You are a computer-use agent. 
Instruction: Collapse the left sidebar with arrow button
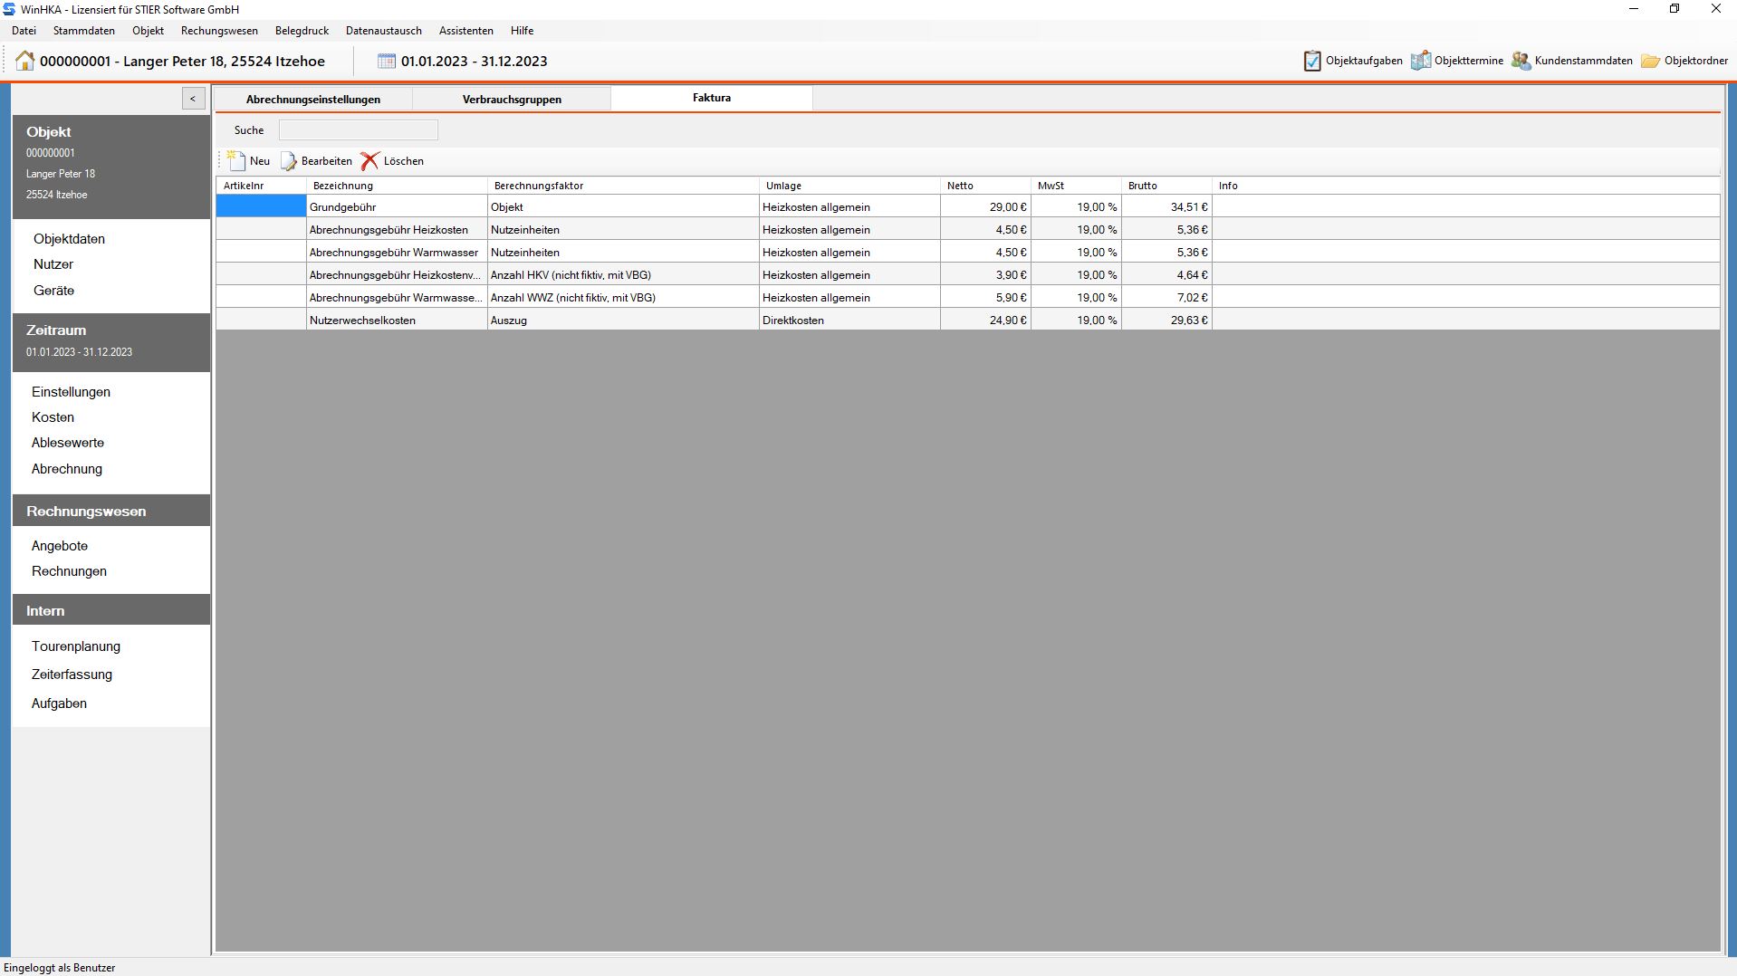click(x=193, y=99)
